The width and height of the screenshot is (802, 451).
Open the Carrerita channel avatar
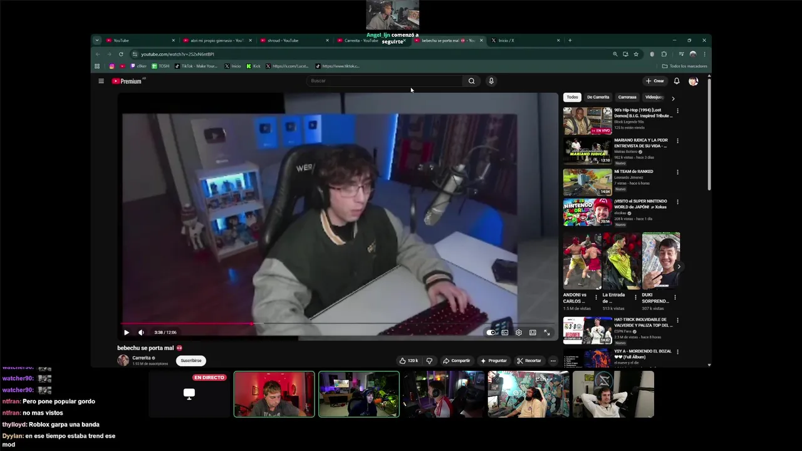[x=123, y=360]
